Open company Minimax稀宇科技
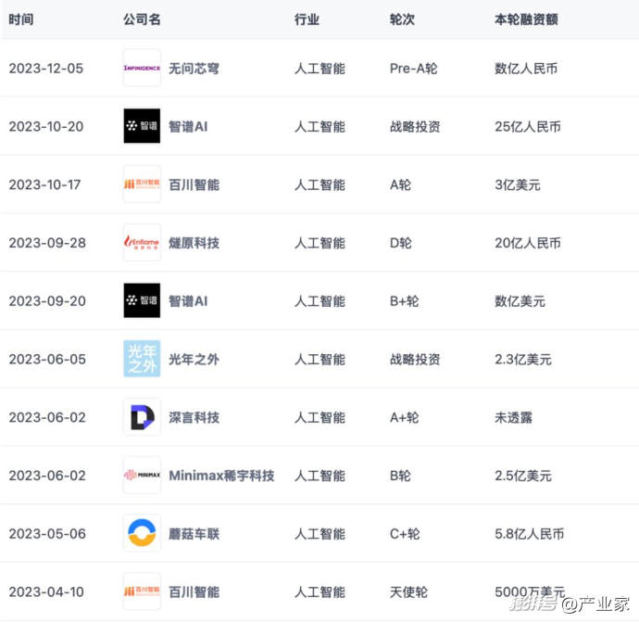Viewport: 639px width, 623px height. tap(221, 476)
